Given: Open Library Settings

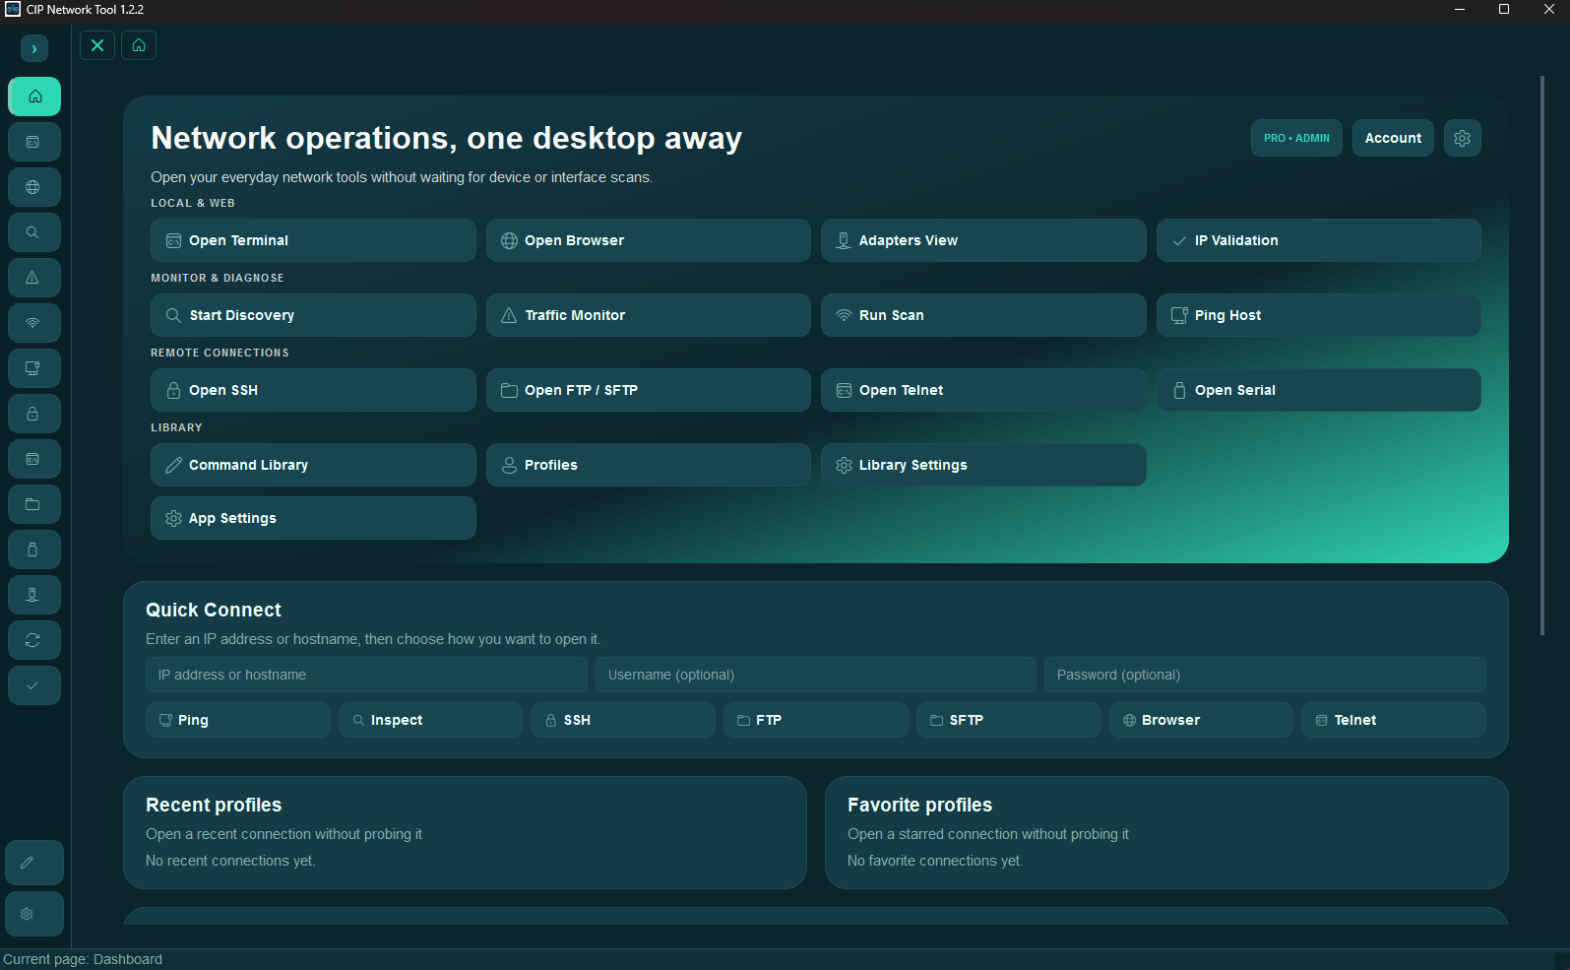Looking at the screenshot, I should pos(983,465).
